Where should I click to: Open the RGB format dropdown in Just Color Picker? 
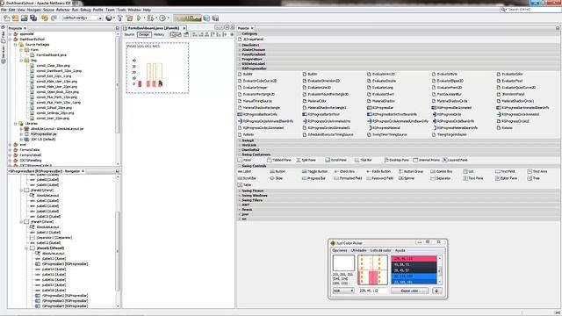point(343,291)
